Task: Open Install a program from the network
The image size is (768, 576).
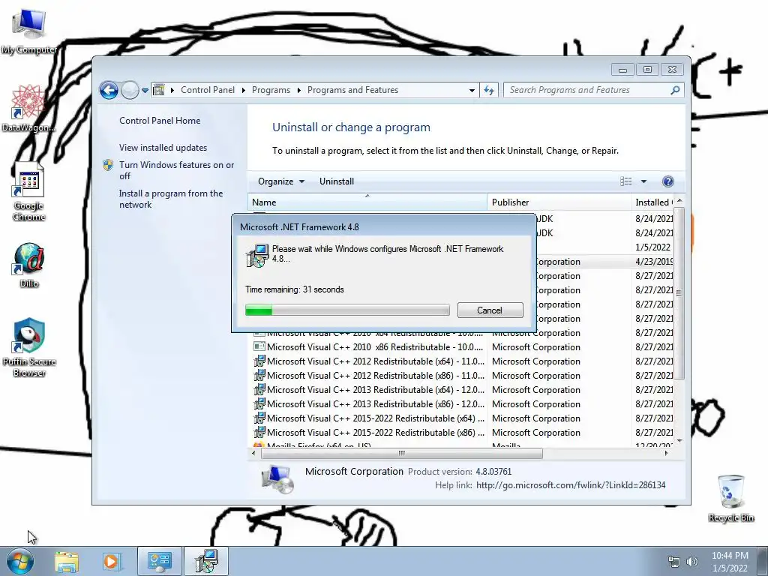Action: click(170, 199)
